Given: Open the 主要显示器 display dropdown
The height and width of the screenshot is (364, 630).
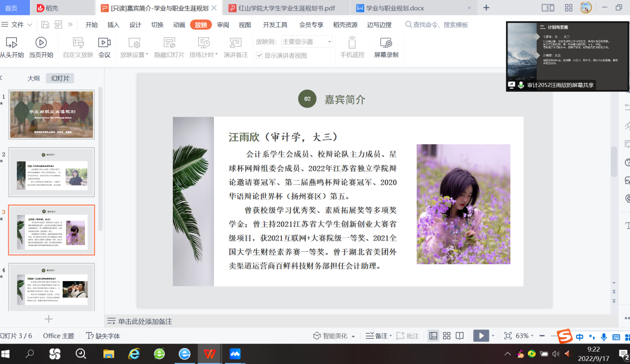Looking at the screenshot, I should coord(307,42).
